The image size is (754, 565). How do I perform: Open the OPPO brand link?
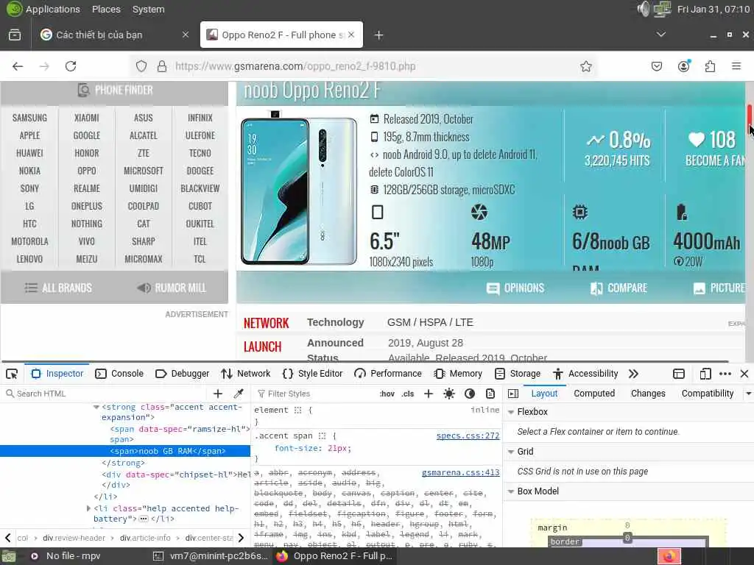[87, 171]
